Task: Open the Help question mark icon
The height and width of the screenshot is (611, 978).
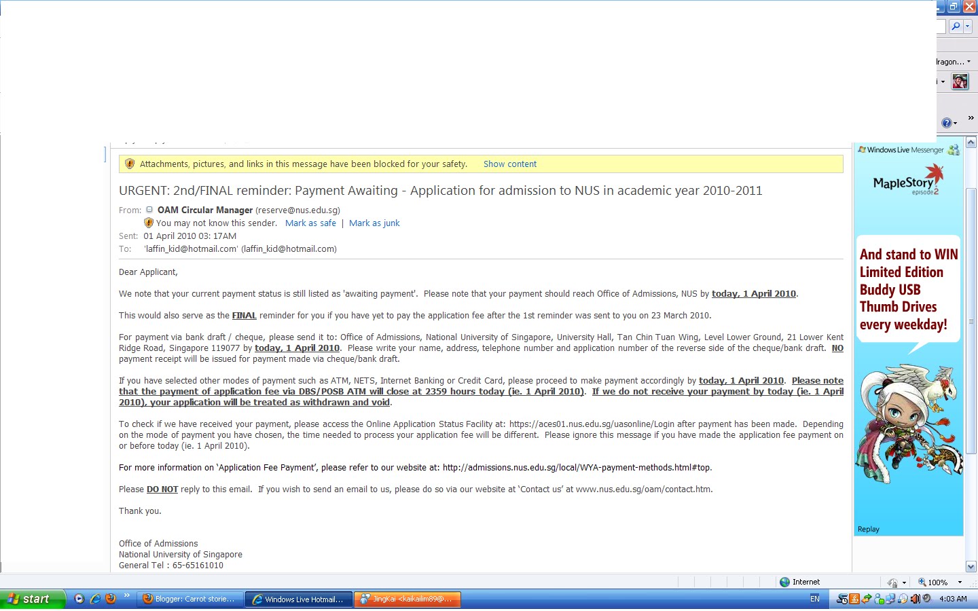Action: point(947,123)
